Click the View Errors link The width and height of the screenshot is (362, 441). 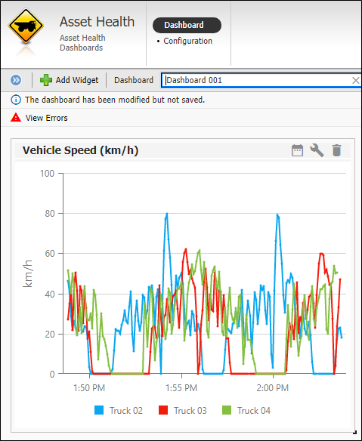pyautogui.click(x=46, y=118)
